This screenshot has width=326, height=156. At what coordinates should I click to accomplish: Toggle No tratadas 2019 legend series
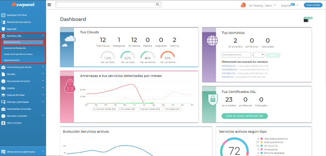(x=172, y=109)
